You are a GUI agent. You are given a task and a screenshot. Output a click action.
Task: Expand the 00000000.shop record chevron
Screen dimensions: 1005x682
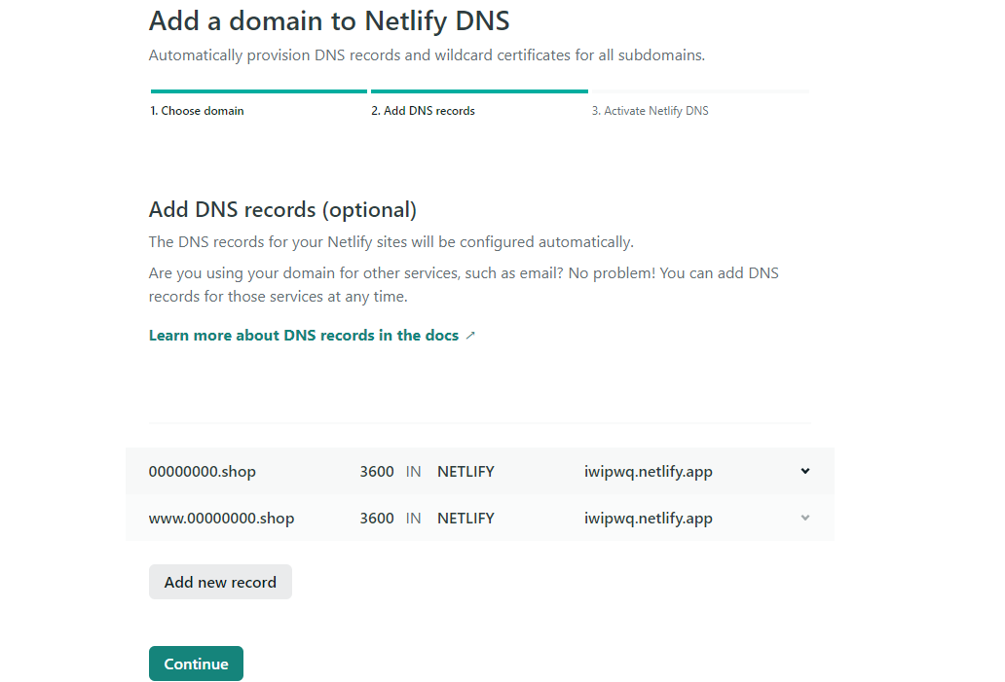coord(805,471)
